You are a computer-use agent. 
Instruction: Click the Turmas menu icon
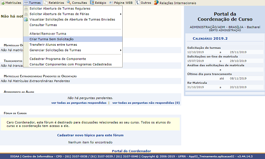pos(26,3)
